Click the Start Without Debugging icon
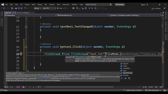This screenshot has width=168, height=94. [x=65, y=8]
